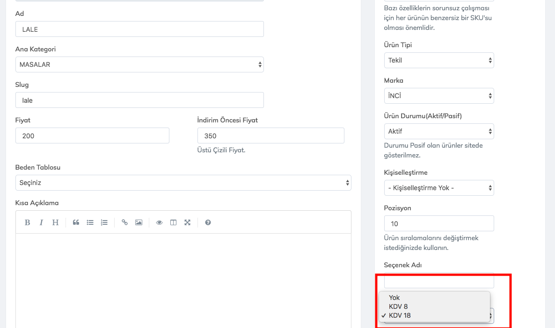Image resolution: width=555 pixels, height=328 pixels.
Task: Toggle side-by-side view in the editor
Action: coord(173,222)
